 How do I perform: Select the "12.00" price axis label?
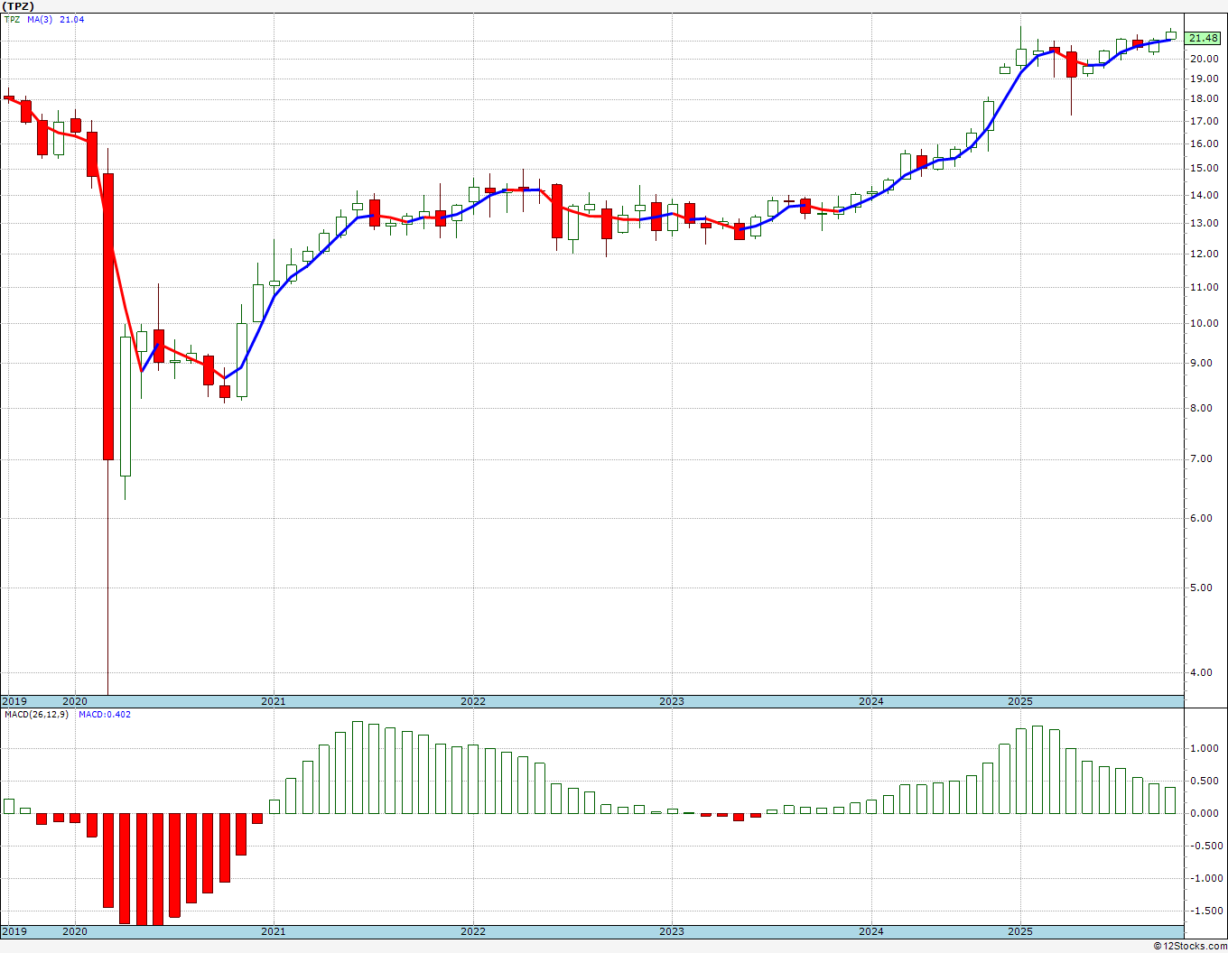click(1204, 254)
